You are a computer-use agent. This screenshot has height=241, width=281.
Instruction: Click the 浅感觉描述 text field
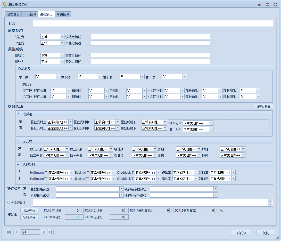click(150, 37)
